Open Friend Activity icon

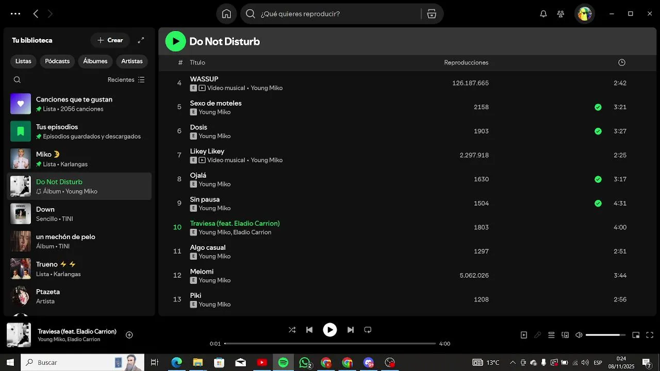pos(560,14)
